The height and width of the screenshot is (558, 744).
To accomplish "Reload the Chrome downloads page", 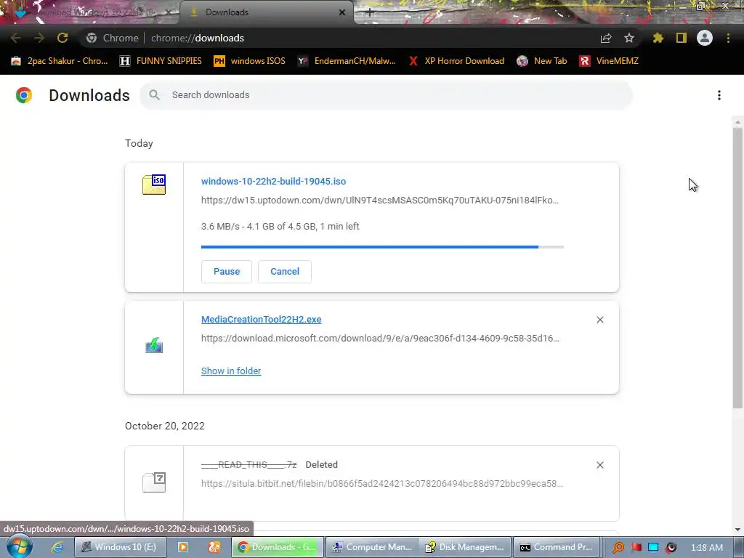I will [x=62, y=38].
